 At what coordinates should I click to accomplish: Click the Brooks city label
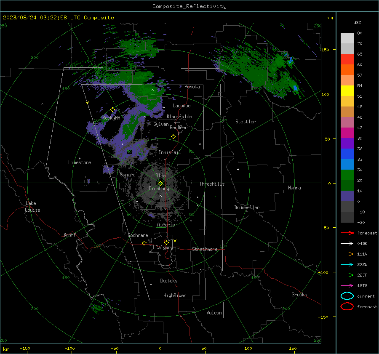coord(299,295)
